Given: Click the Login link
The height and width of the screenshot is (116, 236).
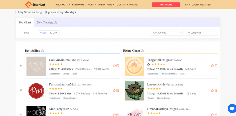Looking at the screenshot, I should click(x=195, y=5).
